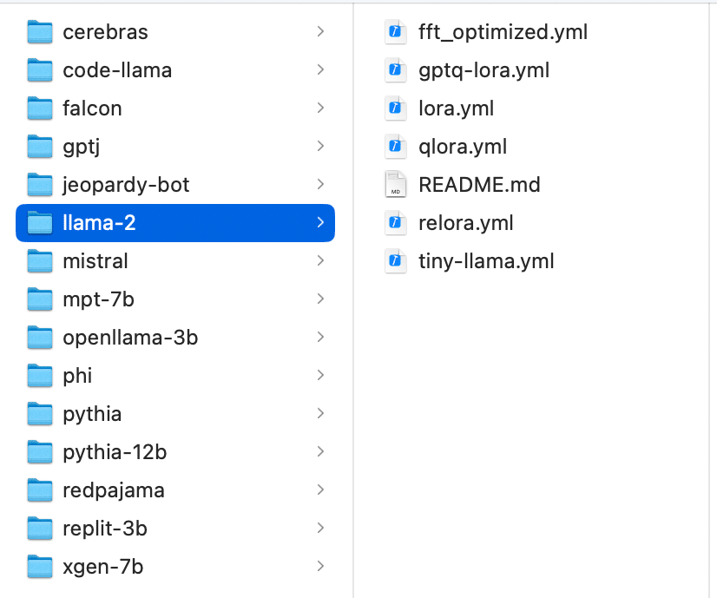Screen dimensions: 717x598
Task: Expand the redpajama folder chevron
Action: point(320,490)
